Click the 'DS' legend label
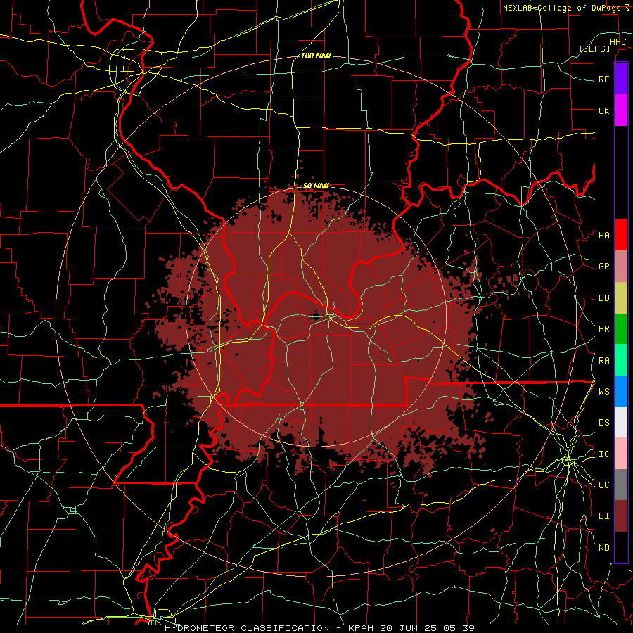Screen dimensions: 633x633 (x=604, y=422)
